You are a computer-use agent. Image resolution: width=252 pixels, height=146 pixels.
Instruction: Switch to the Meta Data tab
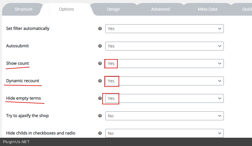pos(208,9)
